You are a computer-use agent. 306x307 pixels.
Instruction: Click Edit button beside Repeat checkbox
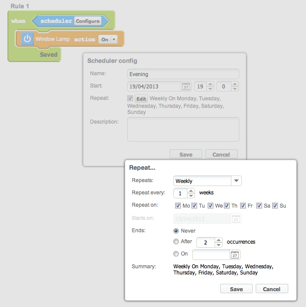(141, 99)
